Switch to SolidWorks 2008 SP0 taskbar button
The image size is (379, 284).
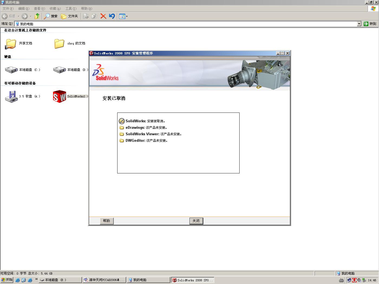pos(193,280)
